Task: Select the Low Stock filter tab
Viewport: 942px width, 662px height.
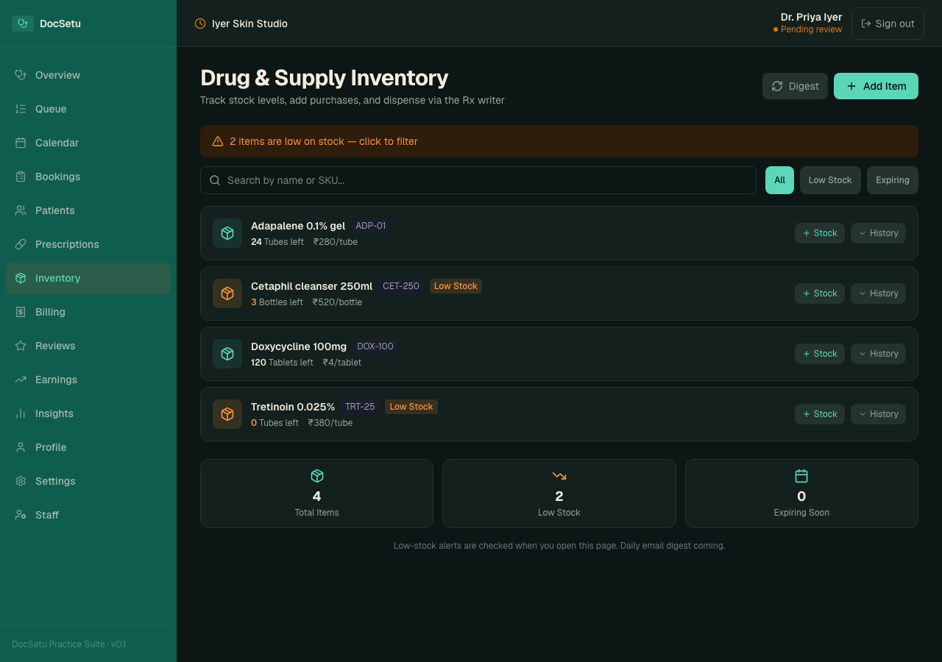Action: (830, 180)
